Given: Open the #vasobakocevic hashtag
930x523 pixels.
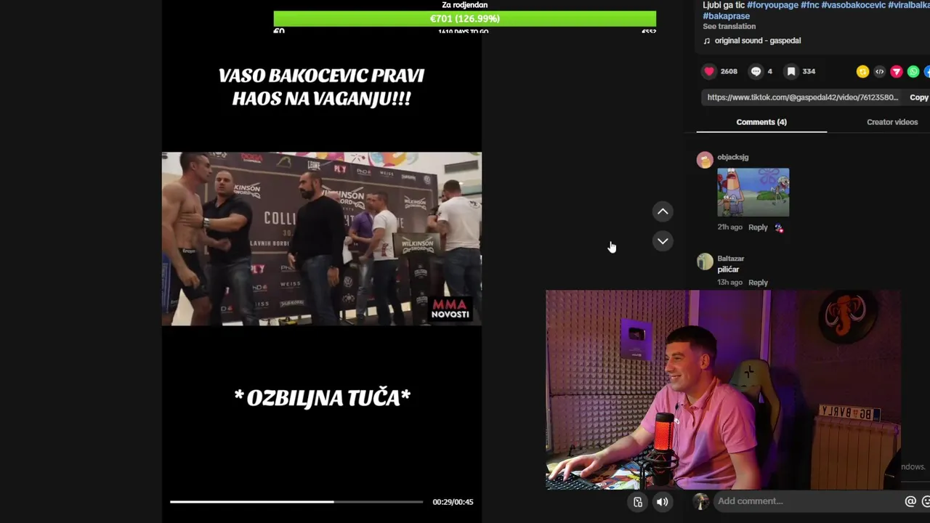Looking at the screenshot, I should (854, 5).
